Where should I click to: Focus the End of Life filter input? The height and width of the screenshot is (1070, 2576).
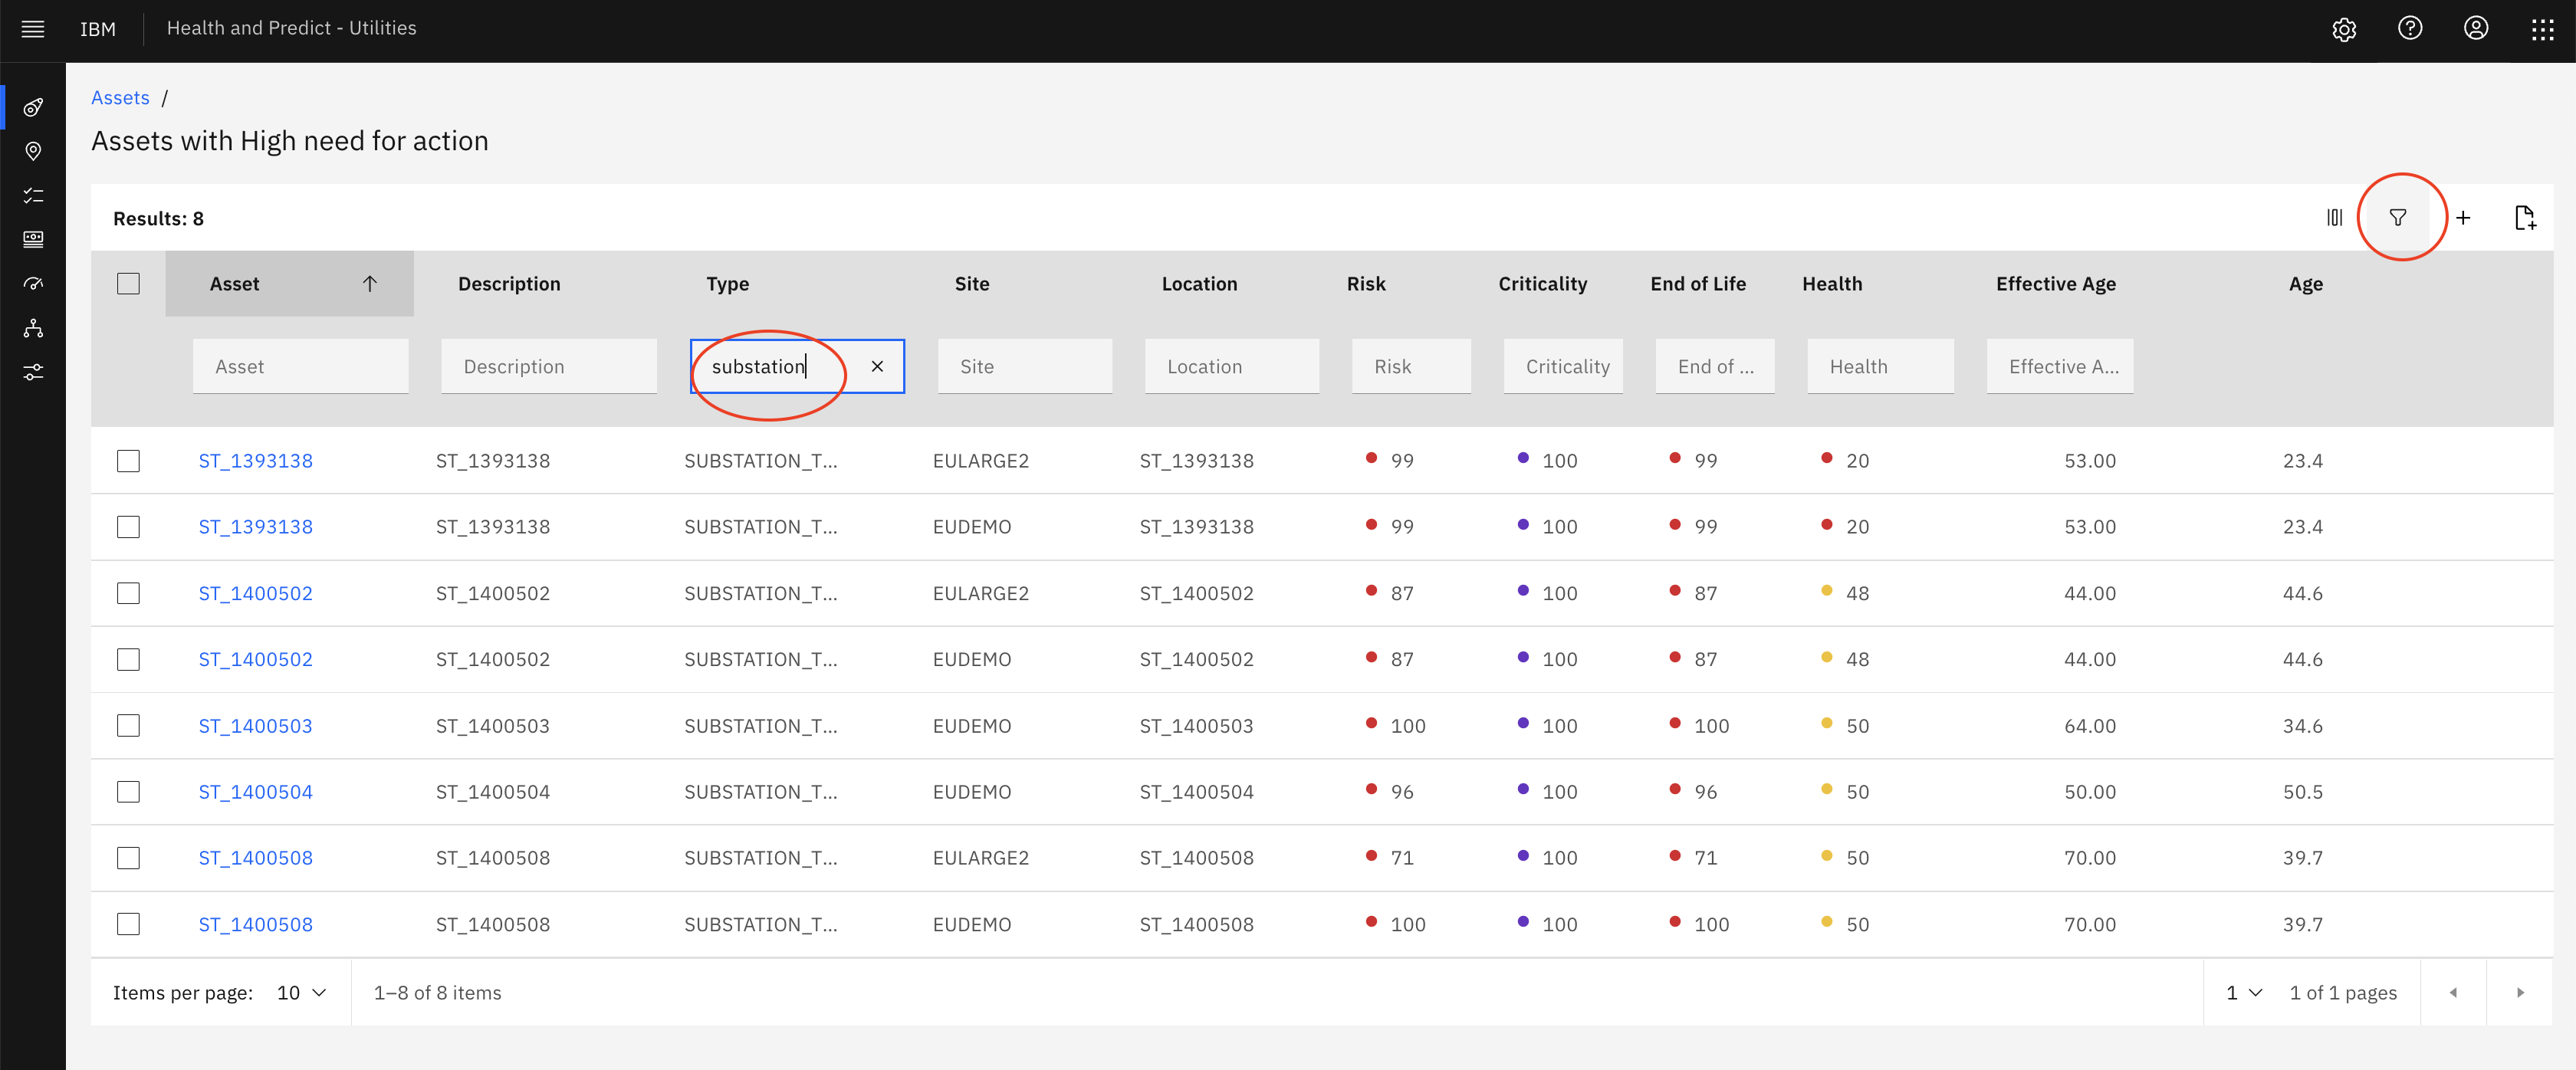coord(1715,366)
